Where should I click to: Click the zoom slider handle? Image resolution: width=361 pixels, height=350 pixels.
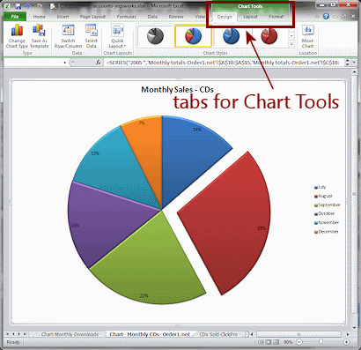tap(321, 342)
